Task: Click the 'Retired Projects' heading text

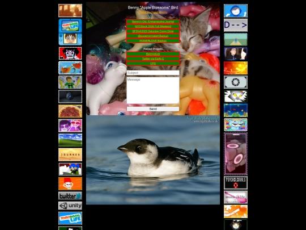Action: pos(153,49)
